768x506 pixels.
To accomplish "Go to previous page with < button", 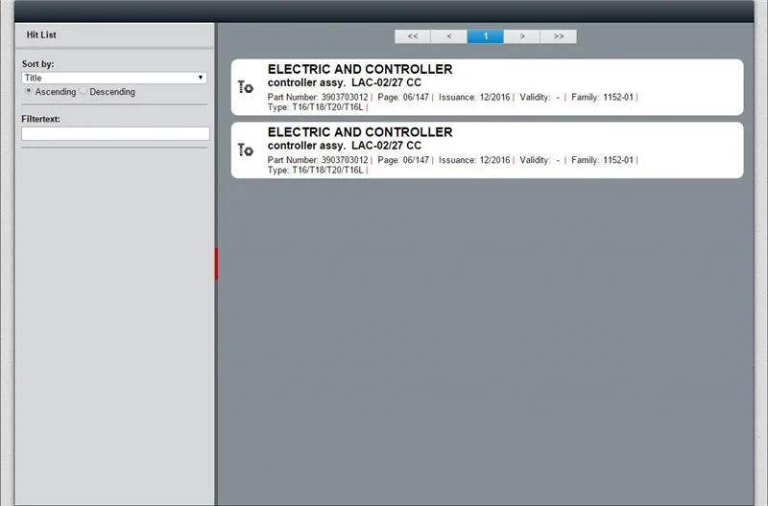I will tap(449, 36).
